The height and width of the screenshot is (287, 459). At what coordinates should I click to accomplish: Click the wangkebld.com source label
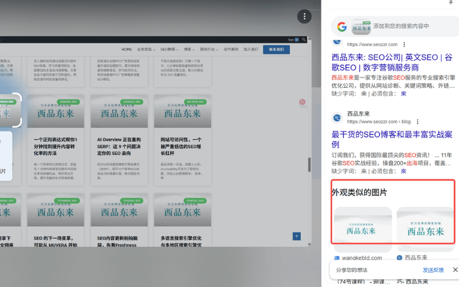click(362, 258)
